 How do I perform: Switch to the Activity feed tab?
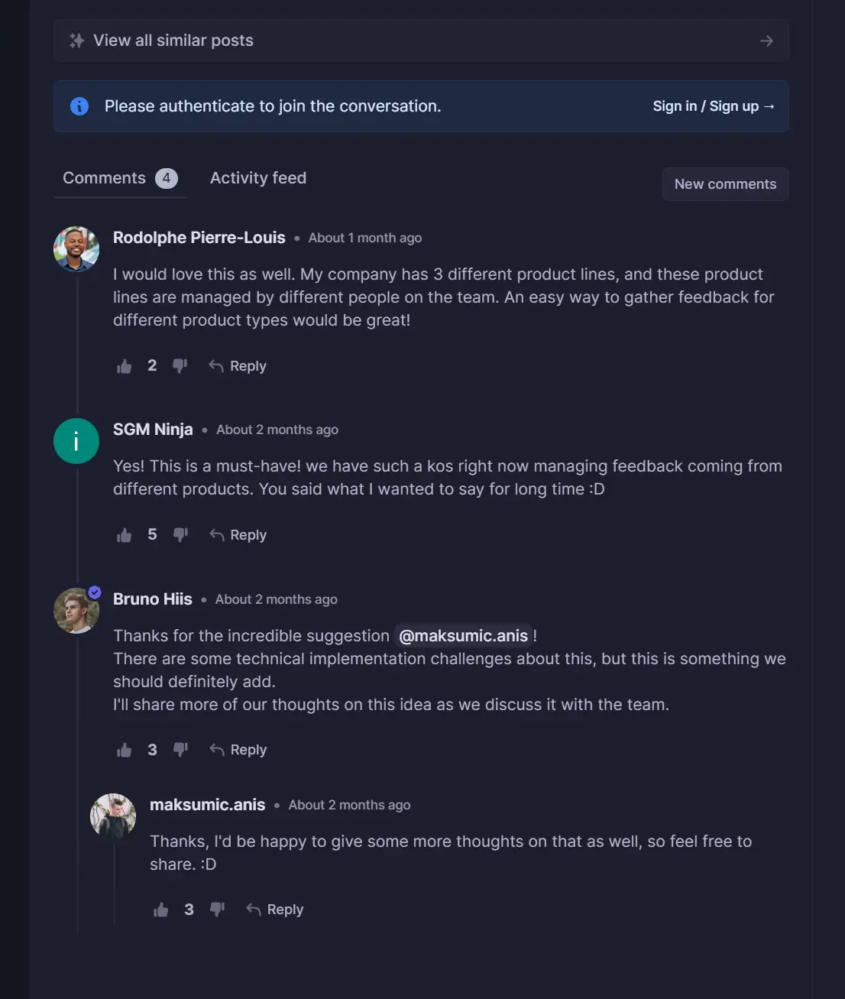click(x=257, y=177)
